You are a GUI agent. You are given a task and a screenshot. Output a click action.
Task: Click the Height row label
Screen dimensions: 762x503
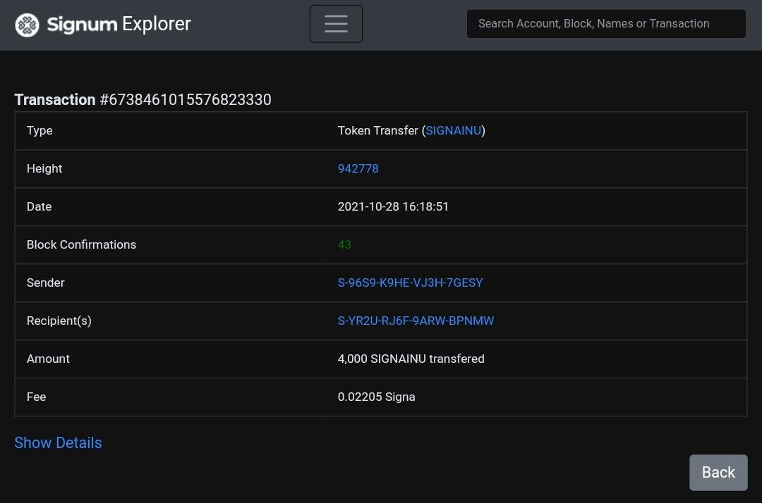coord(44,168)
